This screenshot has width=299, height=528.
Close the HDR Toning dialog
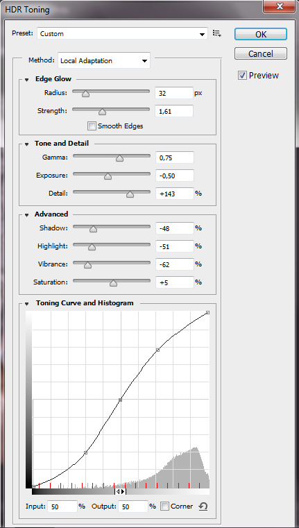click(x=280, y=6)
